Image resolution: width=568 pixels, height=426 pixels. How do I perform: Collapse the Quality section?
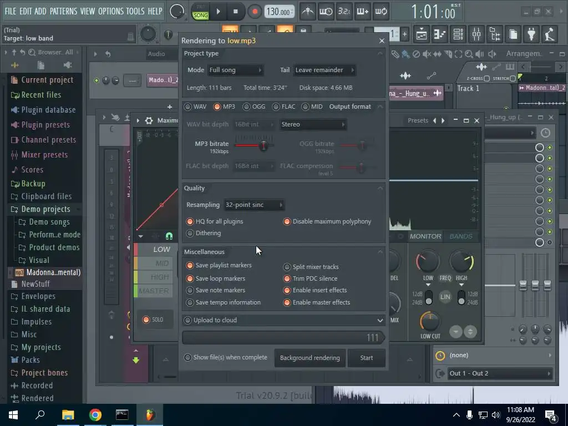[x=380, y=189]
